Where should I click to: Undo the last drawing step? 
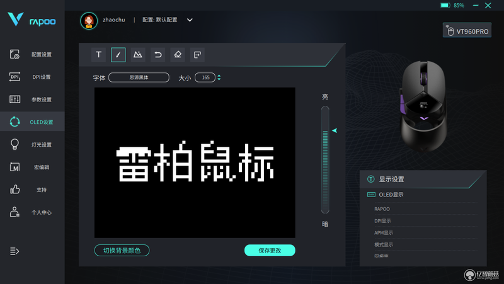point(158,55)
